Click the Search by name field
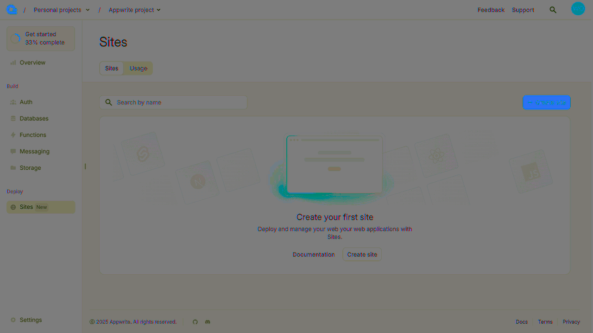The image size is (593, 333). pos(173,102)
